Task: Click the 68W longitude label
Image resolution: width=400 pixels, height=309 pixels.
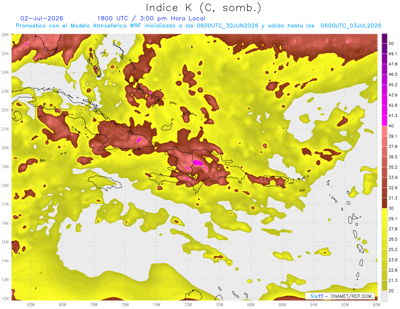Action: click(251, 305)
